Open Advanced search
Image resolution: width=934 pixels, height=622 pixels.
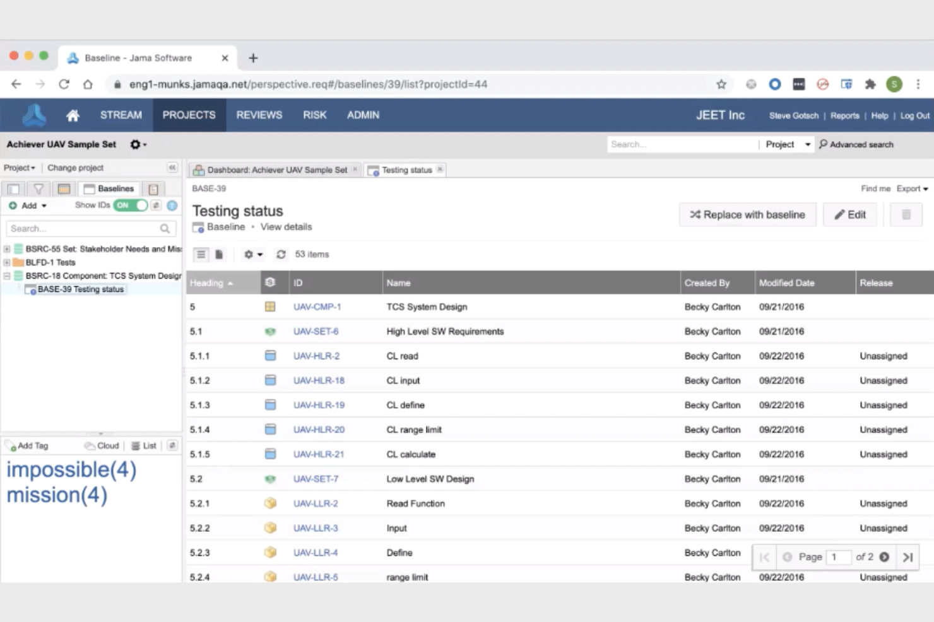(x=856, y=144)
